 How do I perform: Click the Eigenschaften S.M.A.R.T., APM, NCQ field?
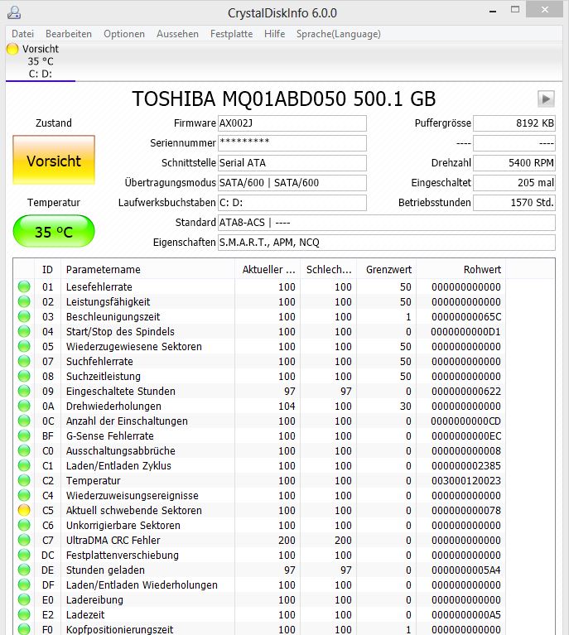click(387, 243)
